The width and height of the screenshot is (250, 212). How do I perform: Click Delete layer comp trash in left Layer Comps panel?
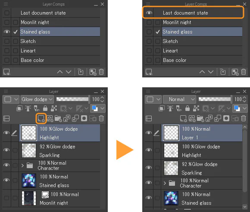point(101,72)
